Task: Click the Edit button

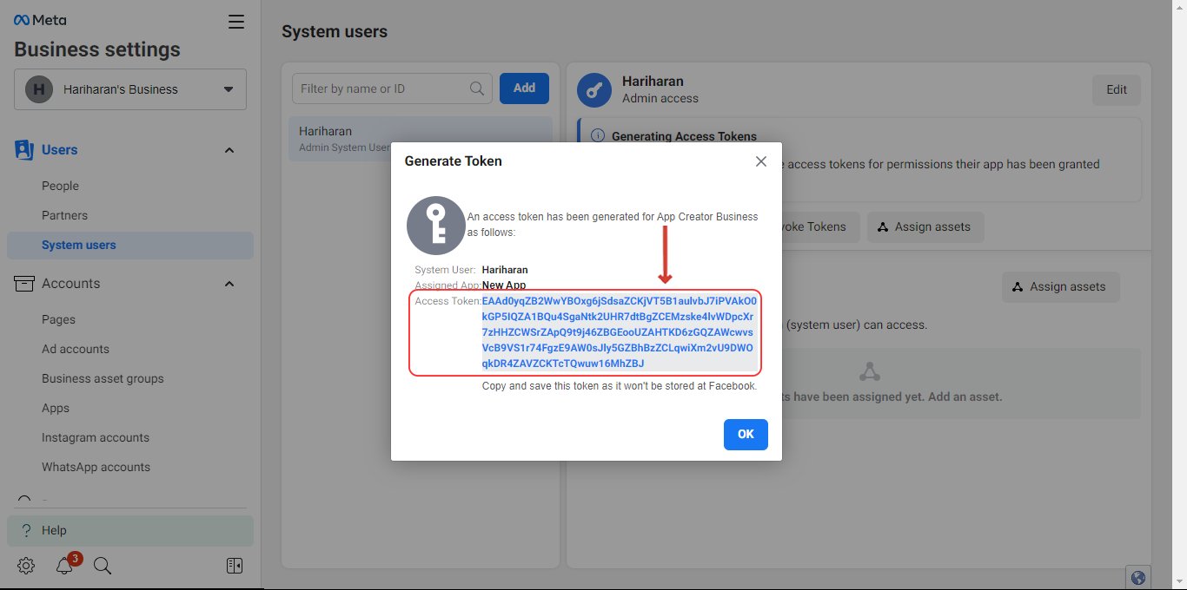Action: (x=1117, y=89)
